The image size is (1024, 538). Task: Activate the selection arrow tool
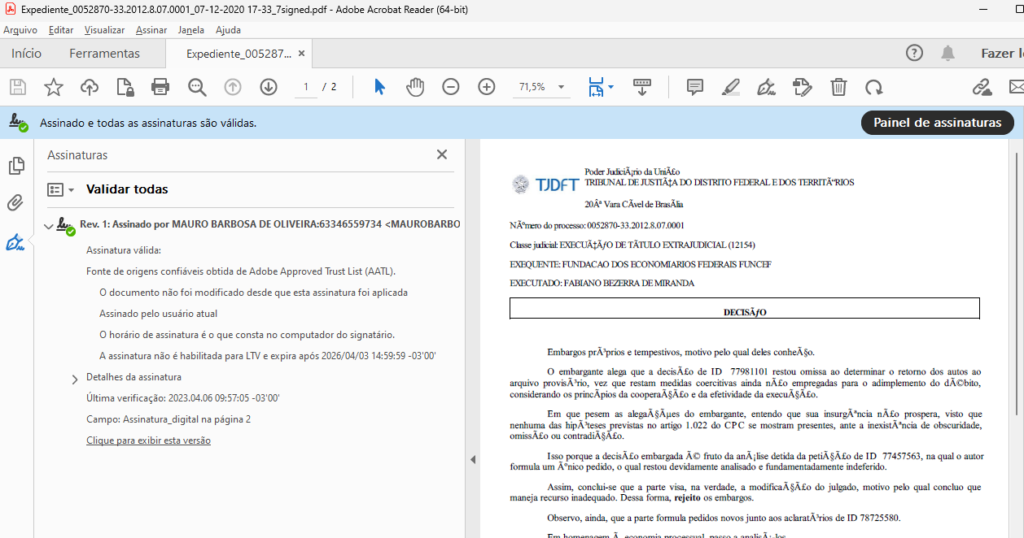(379, 87)
